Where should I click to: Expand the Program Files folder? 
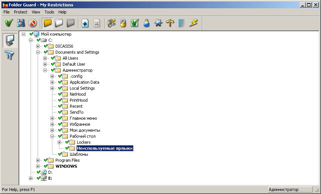[x=38, y=160]
